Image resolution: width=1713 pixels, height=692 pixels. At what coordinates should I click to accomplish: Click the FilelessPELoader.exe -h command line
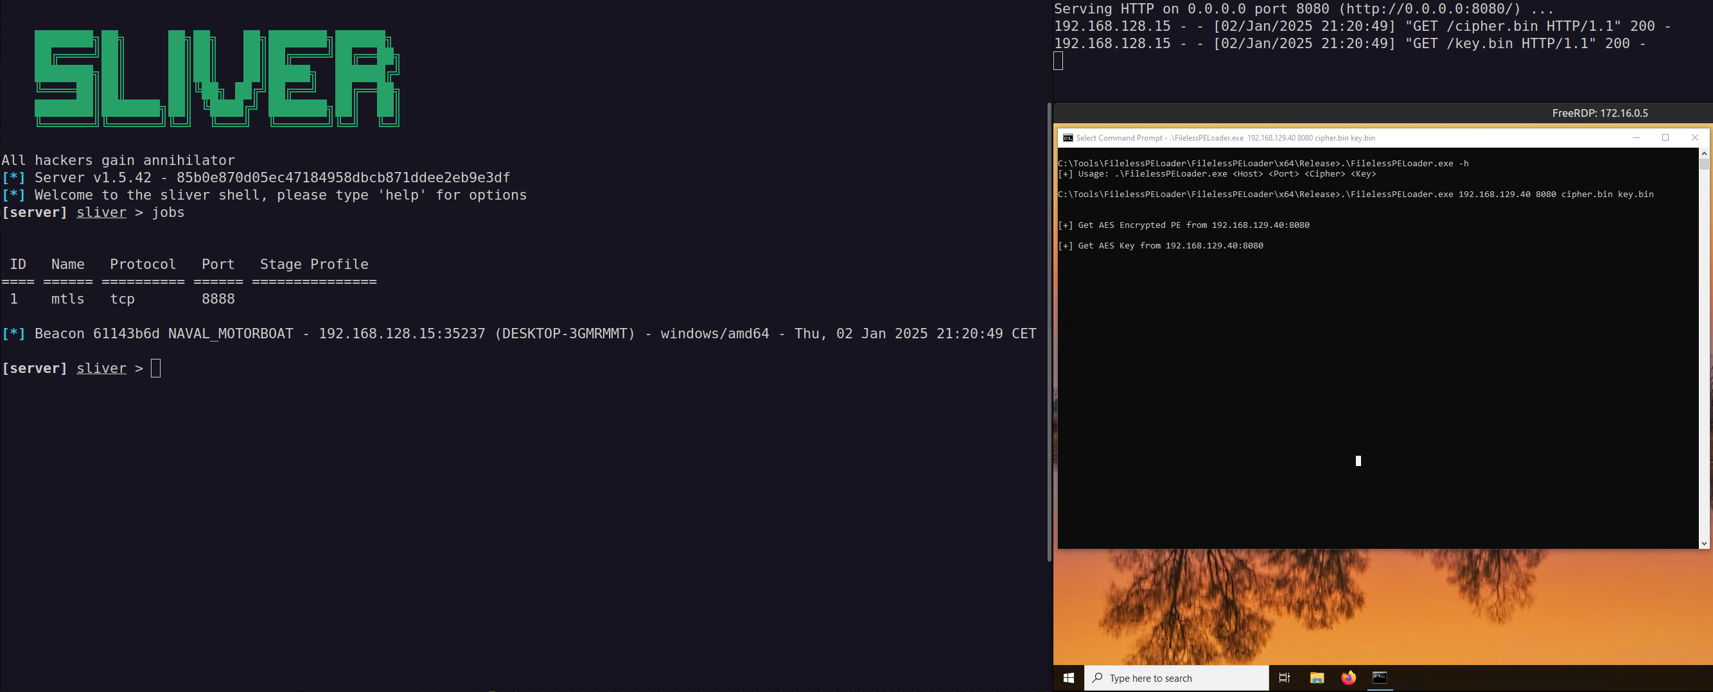tap(1263, 164)
